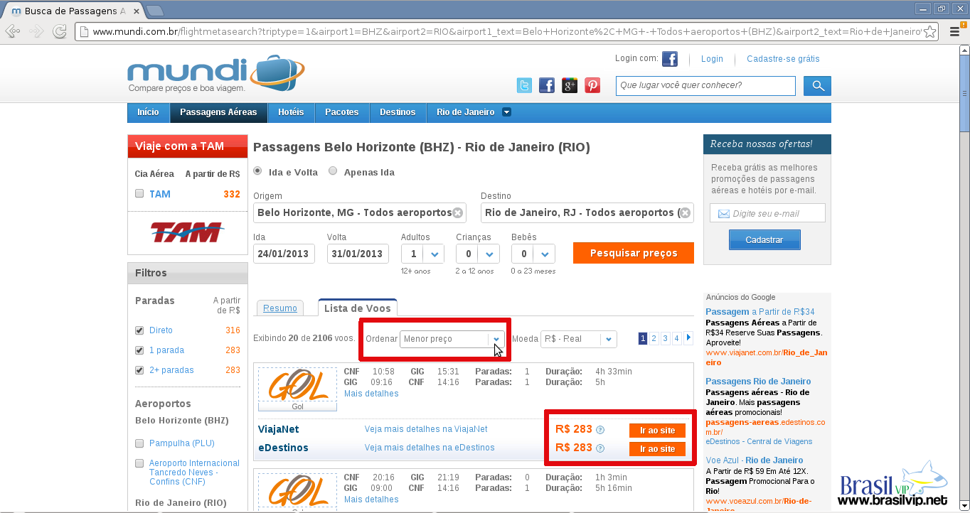Viewport: 970px width, 513px height.
Task: Uncheck the Direto stops filter
Action: click(139, 330)
